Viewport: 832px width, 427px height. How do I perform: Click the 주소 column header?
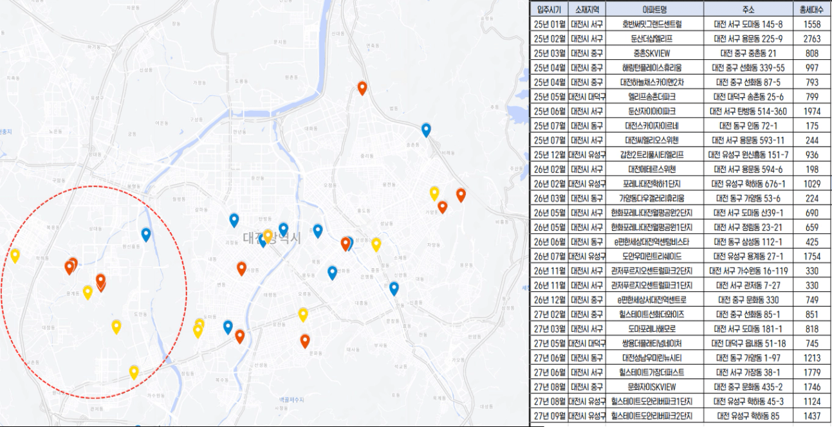click(x=748, y=10)
